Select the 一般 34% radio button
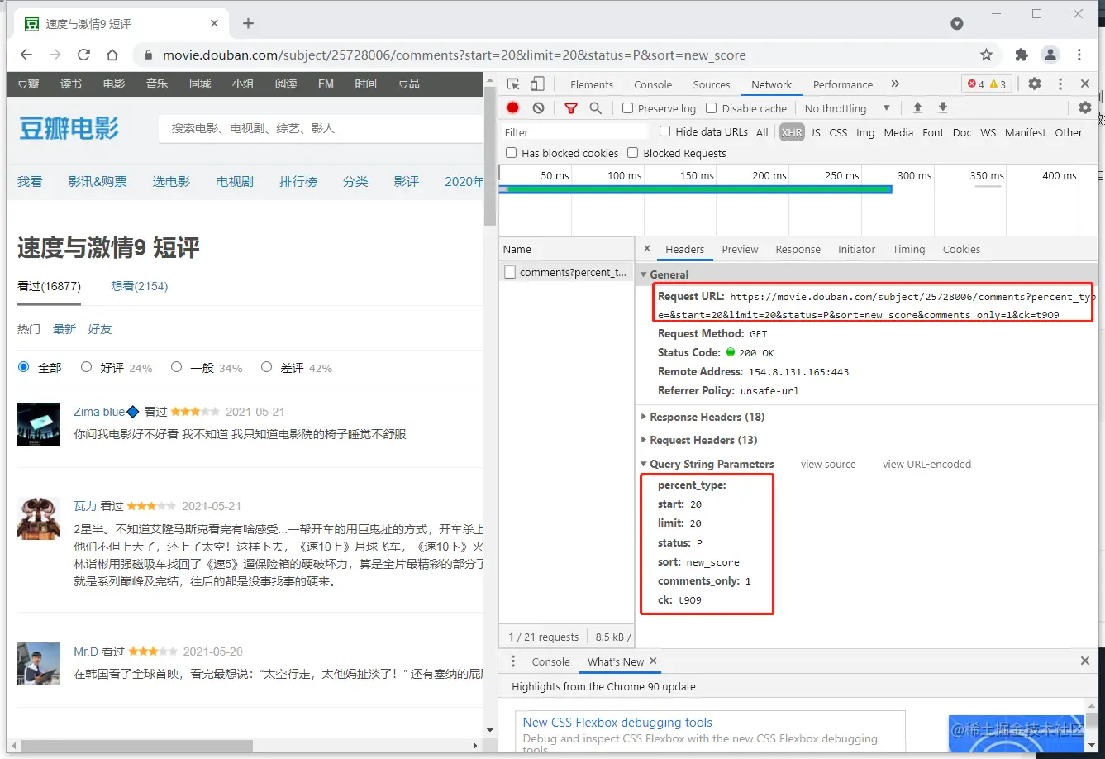This screenshot has height=759, width=1105. pos(176,367)
